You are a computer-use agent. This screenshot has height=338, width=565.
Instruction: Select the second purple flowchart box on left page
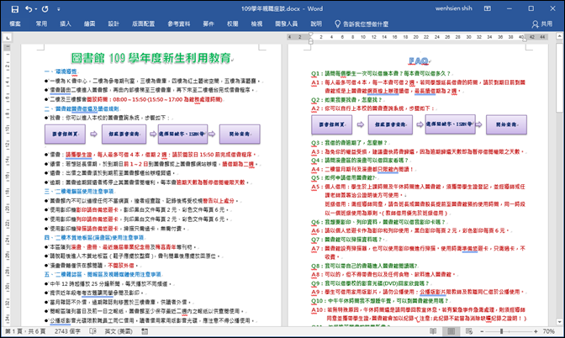pos(124,134)
